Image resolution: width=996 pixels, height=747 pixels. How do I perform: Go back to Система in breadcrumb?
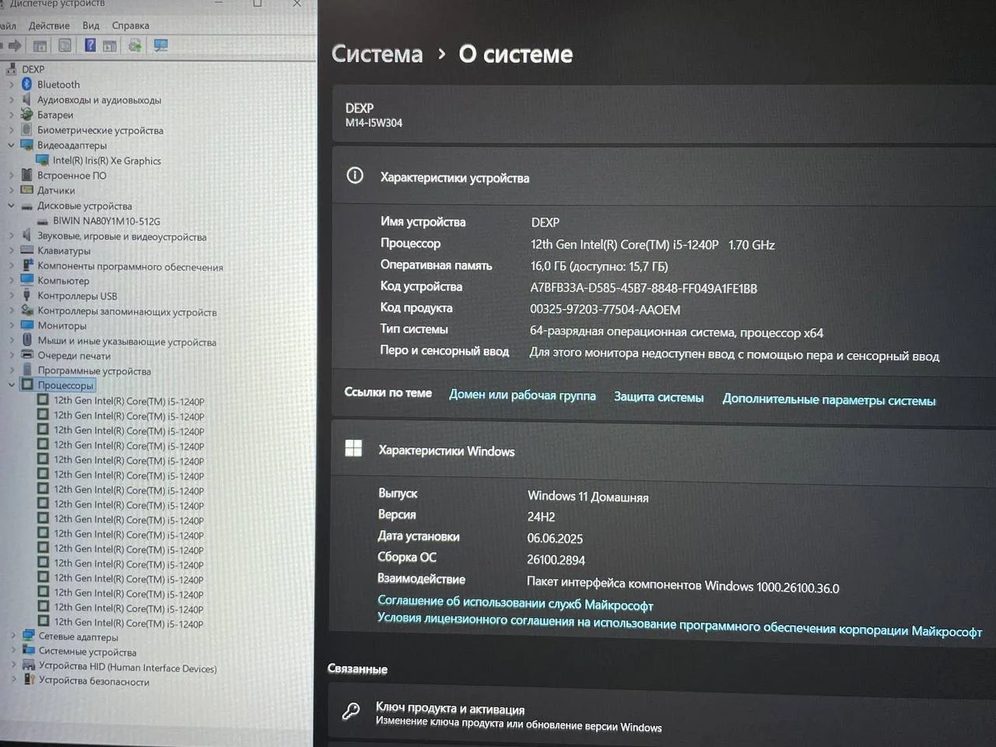(x=377, y=54)
